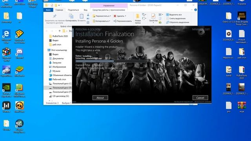Launch the CrystalDisk desktop shortcut
Image resolution: width=251 pixels, height=141 pixels.
6,71
